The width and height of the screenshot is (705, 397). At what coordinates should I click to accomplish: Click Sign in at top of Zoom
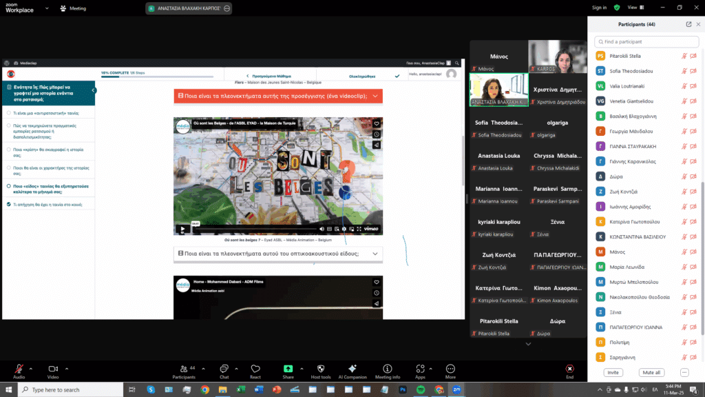pos(600,8)
